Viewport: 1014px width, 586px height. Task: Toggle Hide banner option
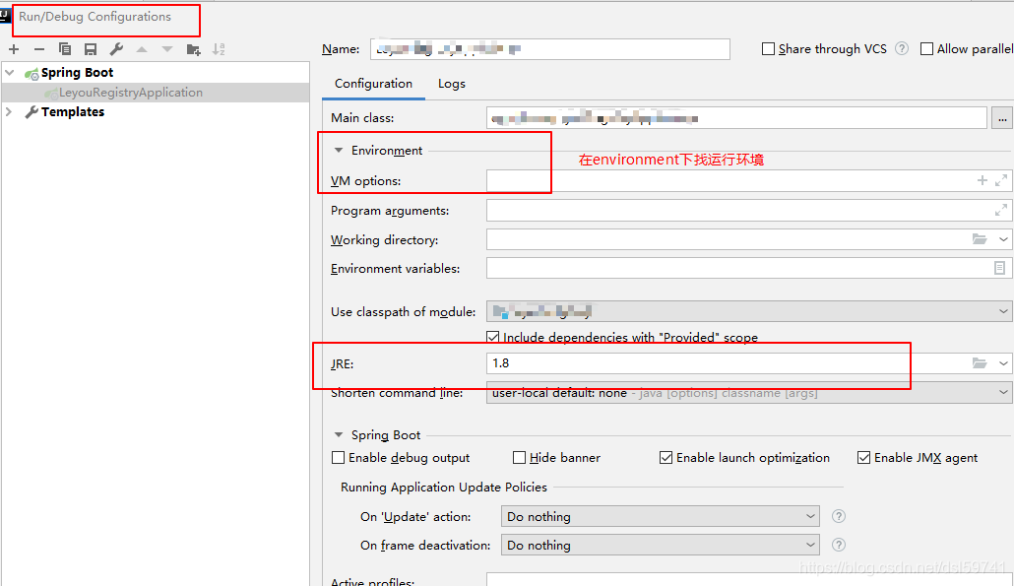[519, 457]
